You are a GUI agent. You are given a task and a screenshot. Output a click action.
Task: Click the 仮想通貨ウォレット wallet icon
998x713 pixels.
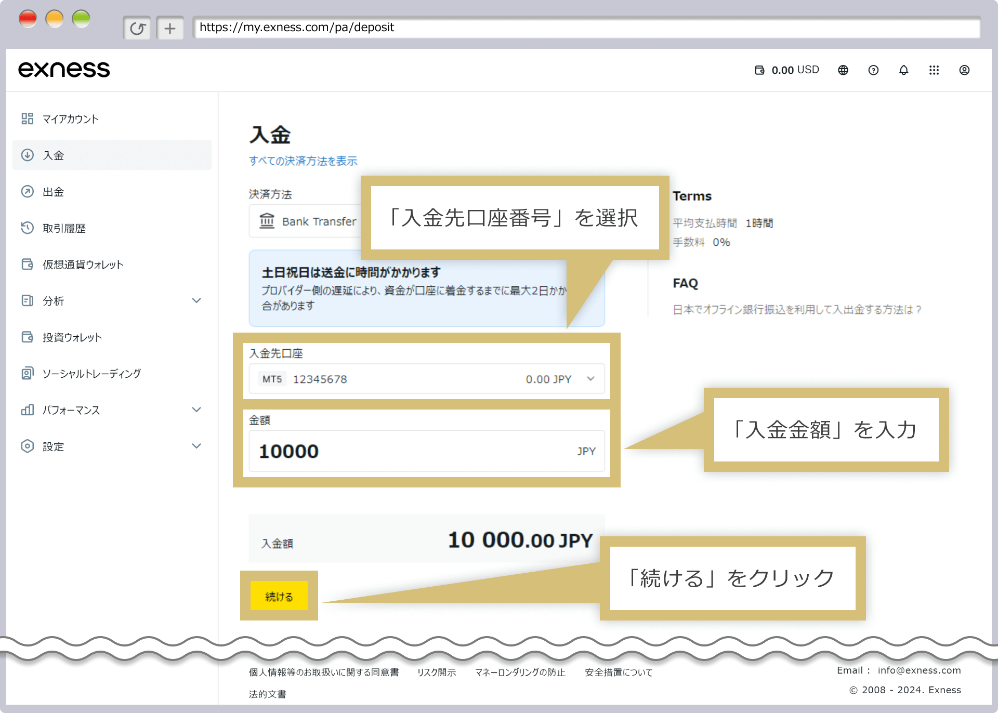28,264
